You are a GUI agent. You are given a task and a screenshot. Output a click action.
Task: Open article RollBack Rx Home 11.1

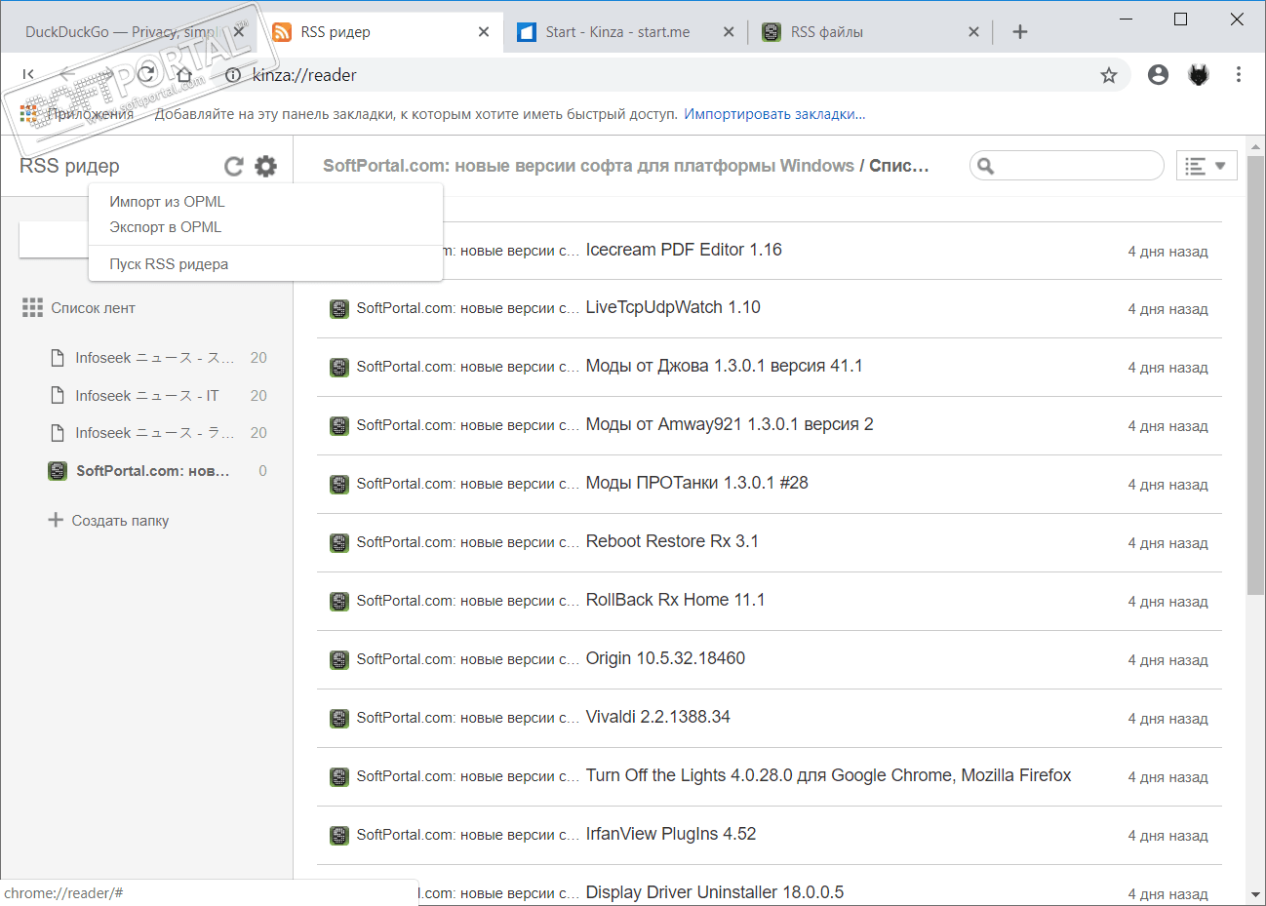click(675, 601)
